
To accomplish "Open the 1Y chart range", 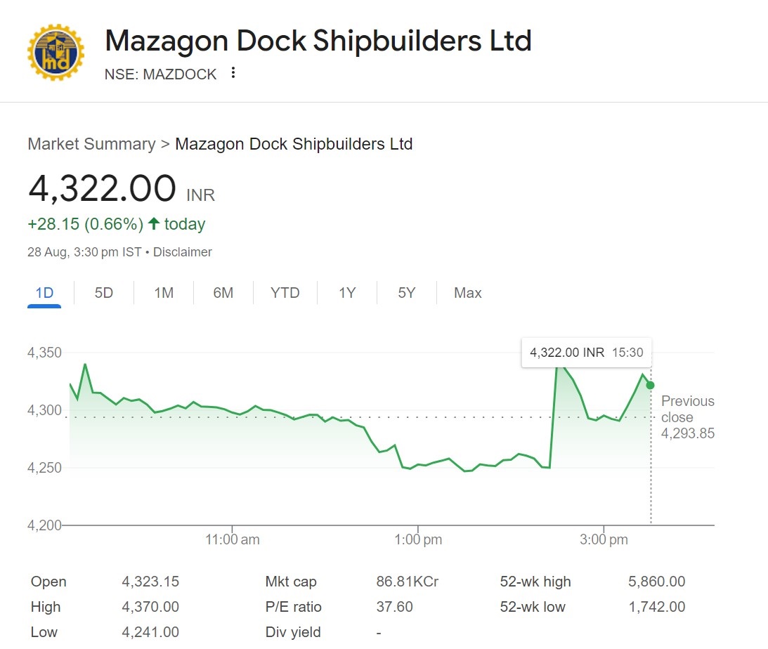I will [346, 293].
